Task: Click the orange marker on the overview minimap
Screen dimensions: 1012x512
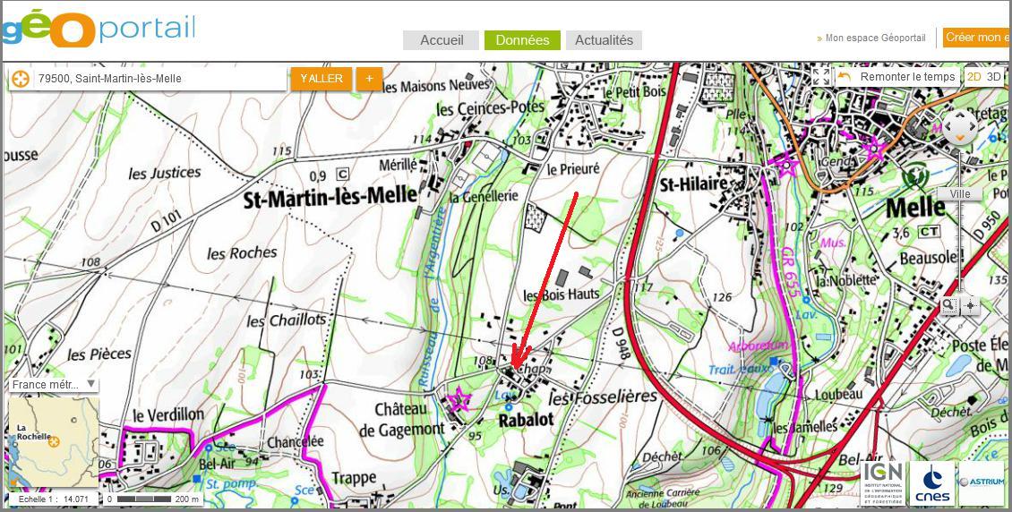Action: tap(54, 441)
